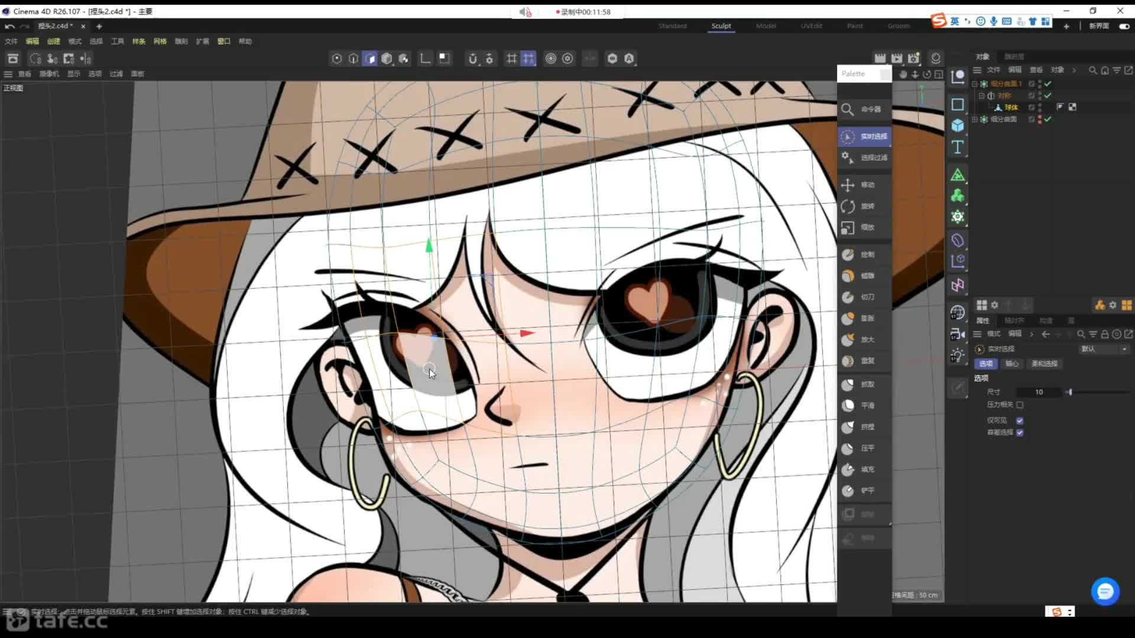
Task: Choose the 膨胀 inflate sculpt brush
Action: 864,318
